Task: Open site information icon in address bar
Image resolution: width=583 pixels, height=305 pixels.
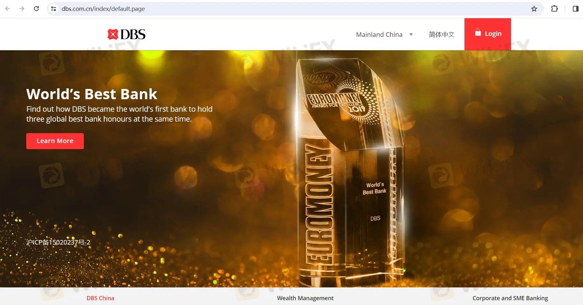Action: click(54, 9)
